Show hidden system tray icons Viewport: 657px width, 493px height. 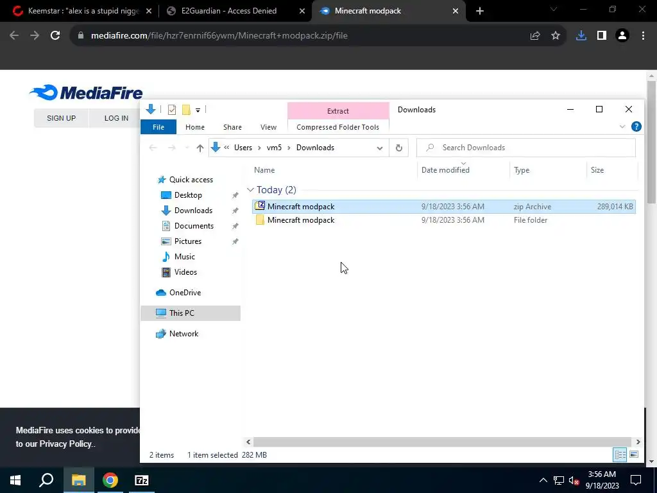543,480
